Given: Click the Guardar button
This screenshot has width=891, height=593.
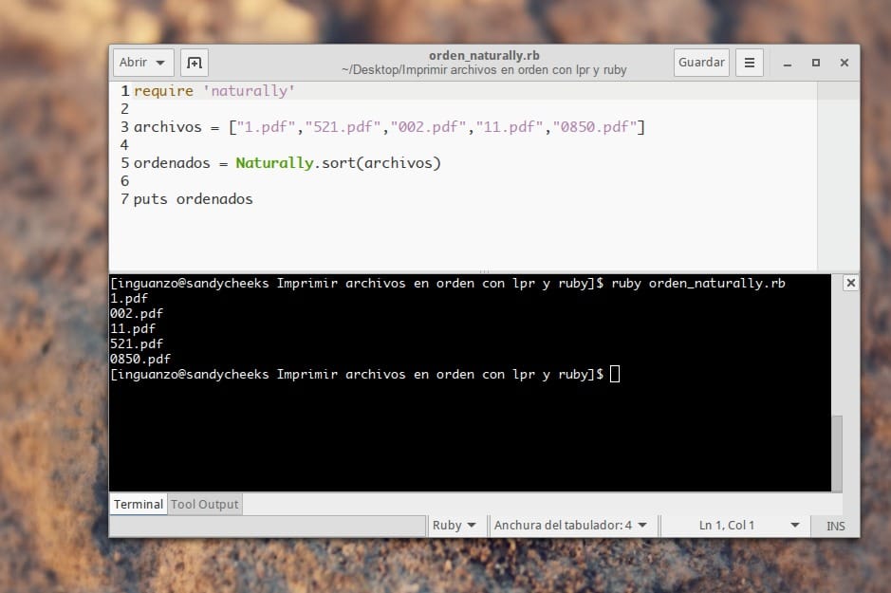Looking at the screenshot, I should pyautogui.click(x=701, y=63).
